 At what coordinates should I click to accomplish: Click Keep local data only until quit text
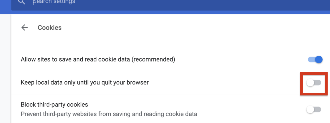coord(85,82)
